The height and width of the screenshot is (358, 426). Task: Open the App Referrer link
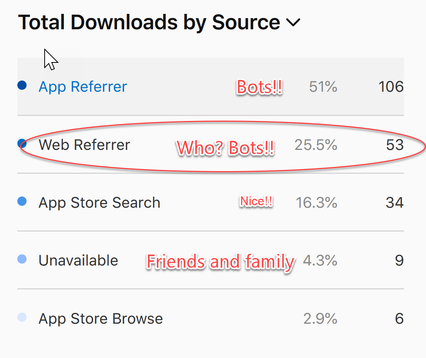pyautogui.click(x=83, y=87)
